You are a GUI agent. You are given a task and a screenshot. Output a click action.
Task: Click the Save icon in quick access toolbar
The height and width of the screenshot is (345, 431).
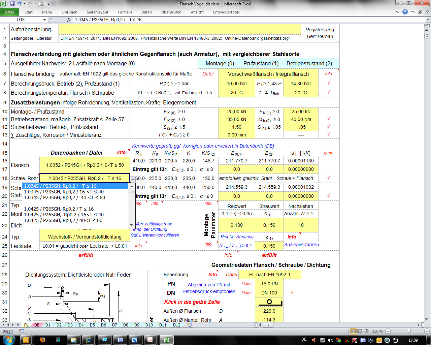tap(12, 4)
